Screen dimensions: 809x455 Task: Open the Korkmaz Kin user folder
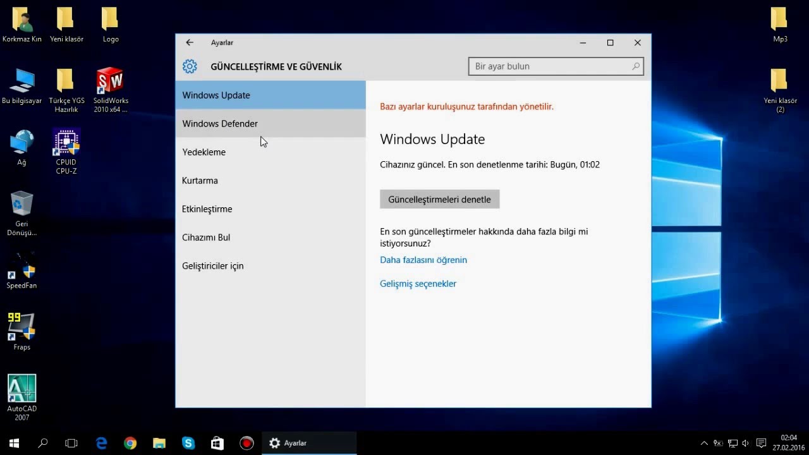click(x=21, y=24)
